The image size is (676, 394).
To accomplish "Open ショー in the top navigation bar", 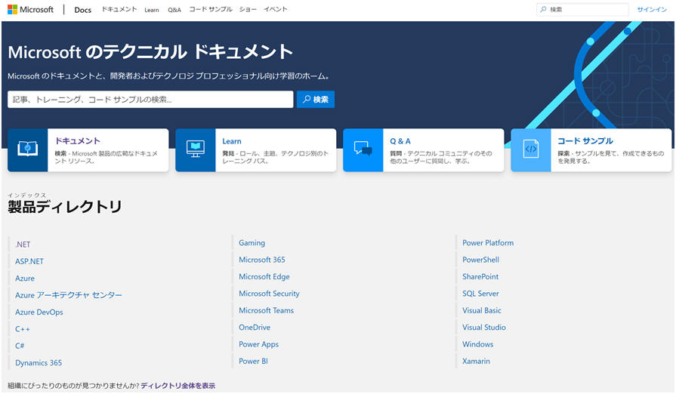I will (x=248, y=9).
